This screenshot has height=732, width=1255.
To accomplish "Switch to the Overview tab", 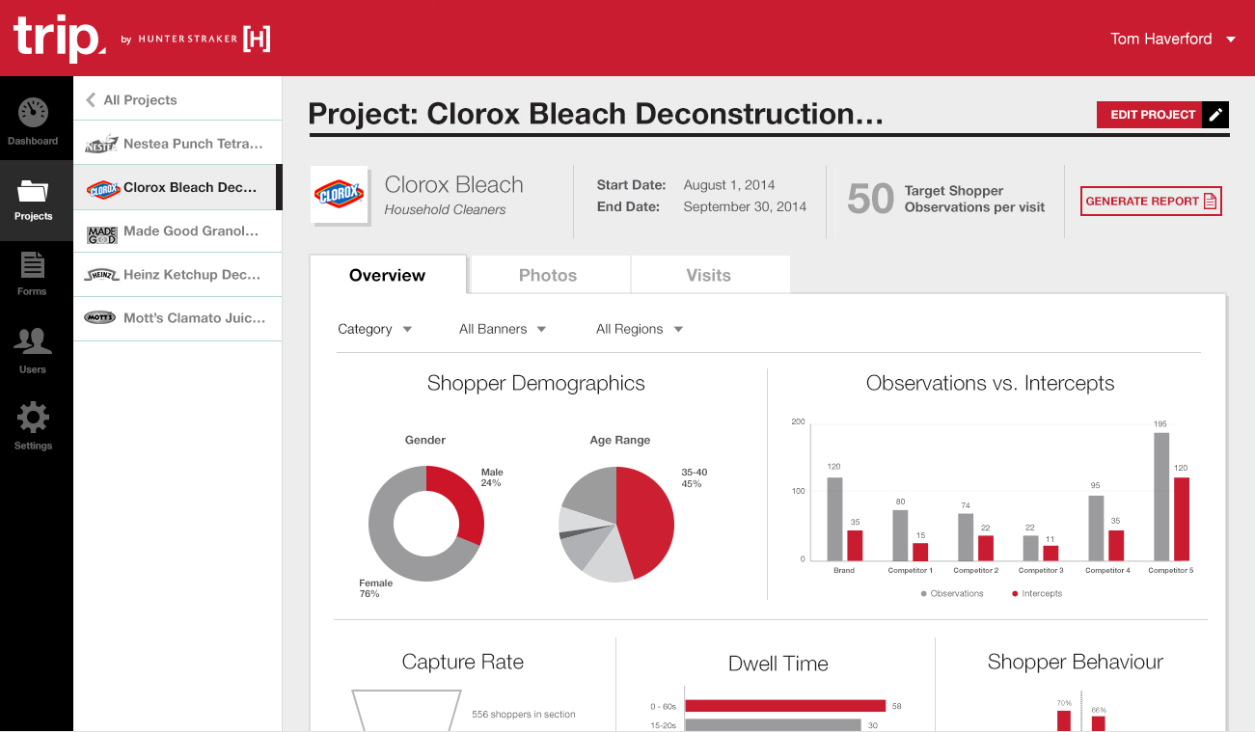I will tap(388, 275).
